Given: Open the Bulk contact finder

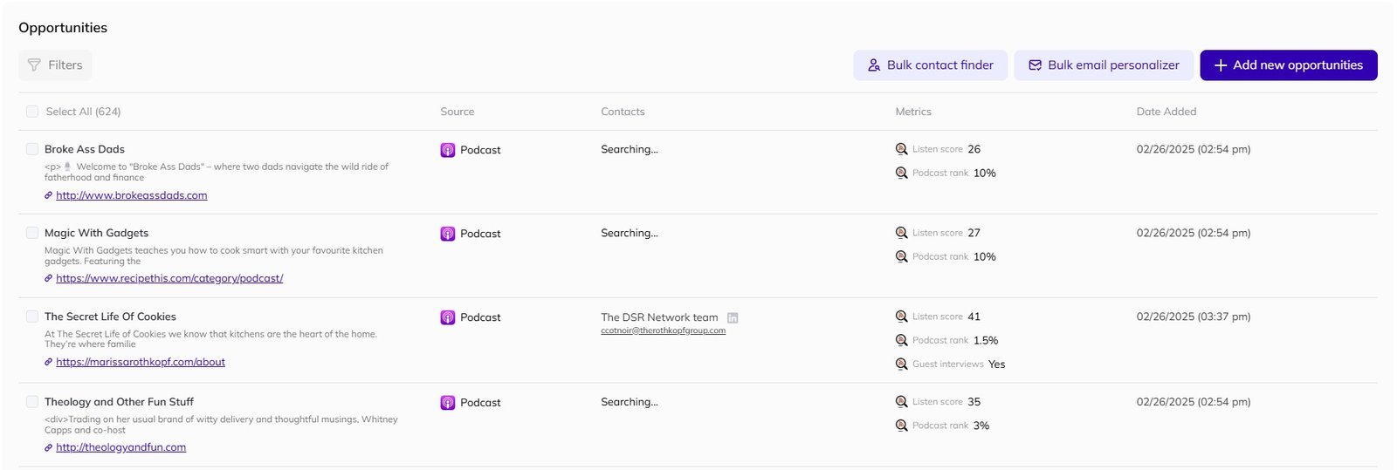Looking at the screenshot, I should click(x=930, y=65).
